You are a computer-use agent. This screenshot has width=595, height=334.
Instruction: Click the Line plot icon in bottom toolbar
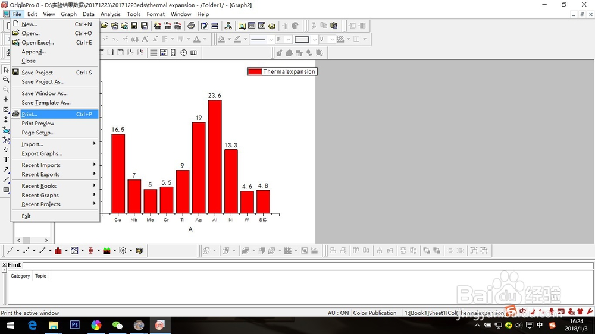pyautogui.click(x=10, y=250)
